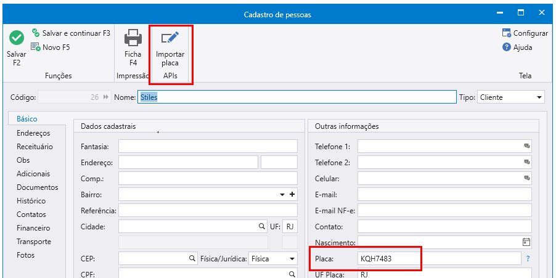
Task: View the Fotos tab
Action: [25, 255]
